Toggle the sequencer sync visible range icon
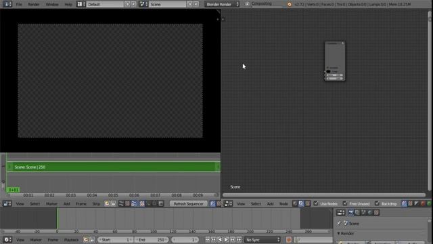 (107, 203)
